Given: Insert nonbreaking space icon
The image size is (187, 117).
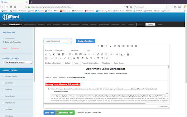Looking at the screenshot, I should coord(107,58).
